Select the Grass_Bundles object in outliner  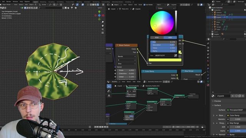tap(221, 15)
